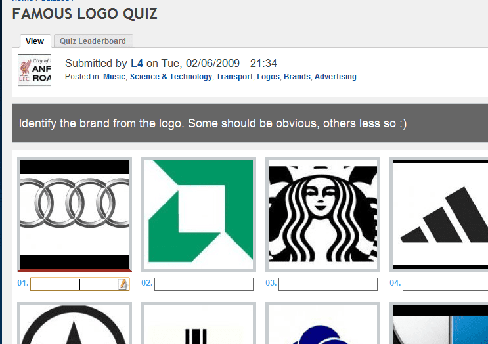Click the vertical black bars logo in second row
Screen dimensions: 488x344
click(198, 323)
